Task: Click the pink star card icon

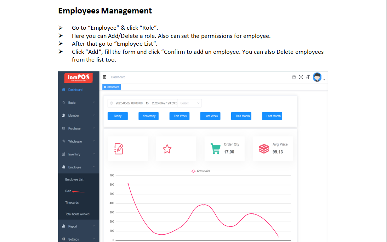Action: 167,149
